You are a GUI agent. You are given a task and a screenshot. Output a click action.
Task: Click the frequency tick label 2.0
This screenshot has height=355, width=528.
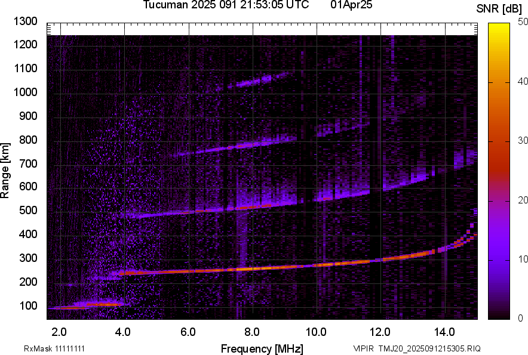(59, 332)
